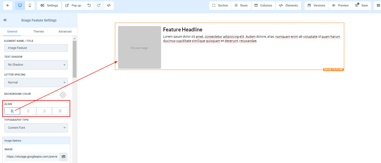Image resolution: width=381 pixels, height=163 pixels.
Task: Select right text alignment
Action: 44,111
